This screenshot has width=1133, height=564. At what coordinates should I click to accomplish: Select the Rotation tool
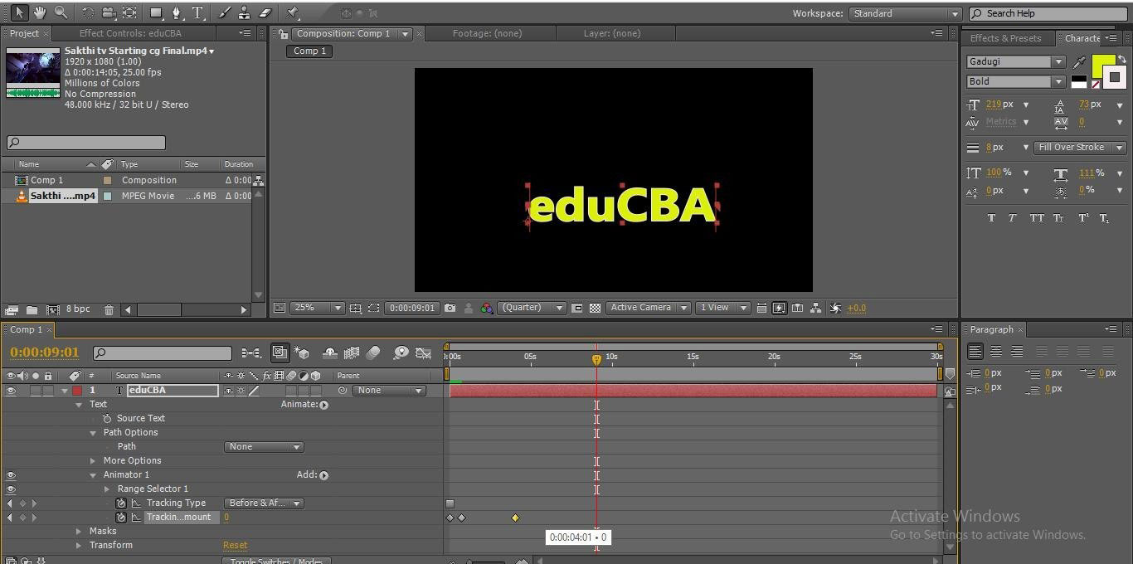coord(88,12)
